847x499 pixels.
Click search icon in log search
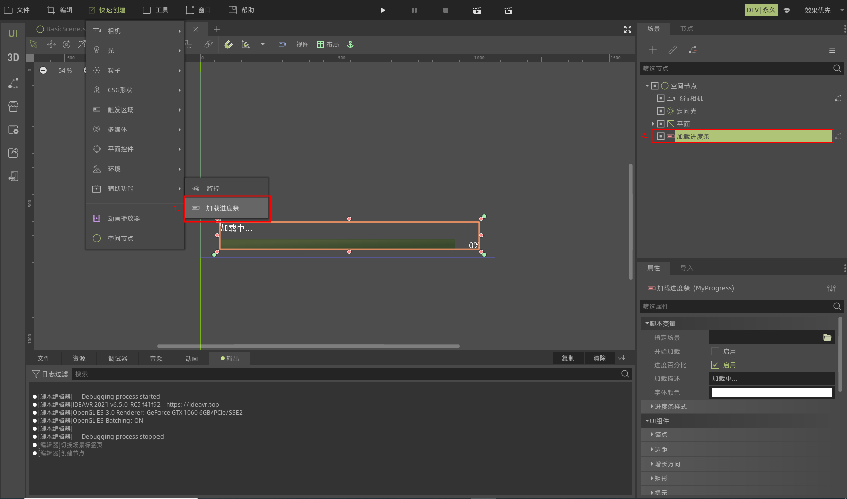click(625, 374)
